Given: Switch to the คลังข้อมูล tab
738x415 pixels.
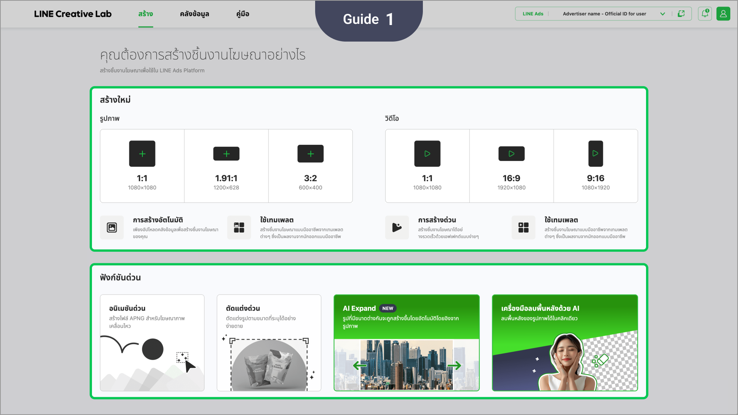Looking at the screenshot, I should click(194, 14).
